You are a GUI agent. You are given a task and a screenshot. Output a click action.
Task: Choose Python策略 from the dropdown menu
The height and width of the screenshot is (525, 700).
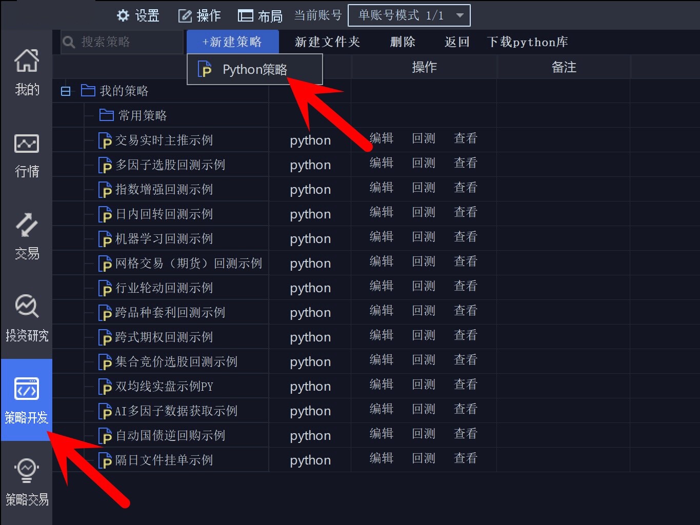coord(254,69)
